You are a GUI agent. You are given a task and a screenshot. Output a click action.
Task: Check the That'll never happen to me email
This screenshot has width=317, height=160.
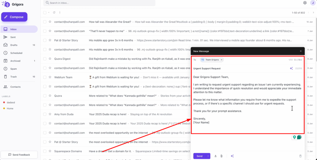pyautogui.click(x=45, y=31)
